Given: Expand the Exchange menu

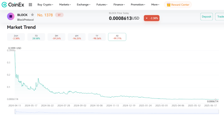Looking at the screenshot, I should coord(84,4).
